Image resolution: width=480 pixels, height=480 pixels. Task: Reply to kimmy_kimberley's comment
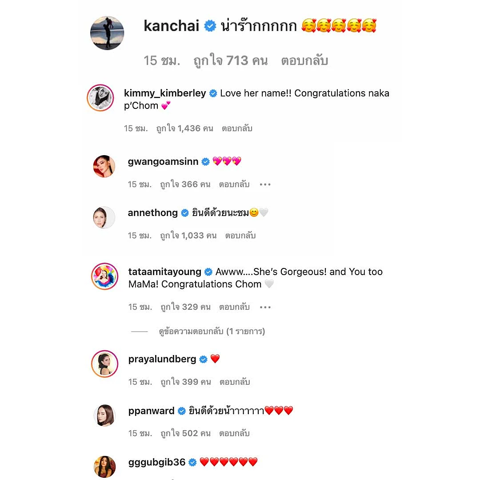[x=237, y=128]
